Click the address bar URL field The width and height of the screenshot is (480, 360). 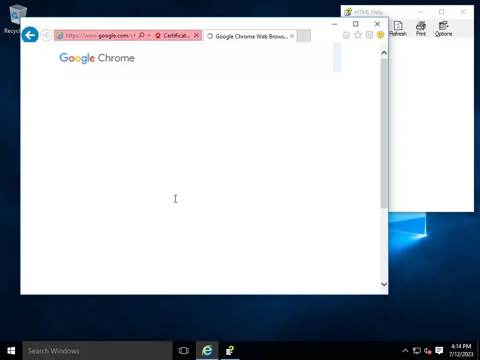[x=100, y=36]
